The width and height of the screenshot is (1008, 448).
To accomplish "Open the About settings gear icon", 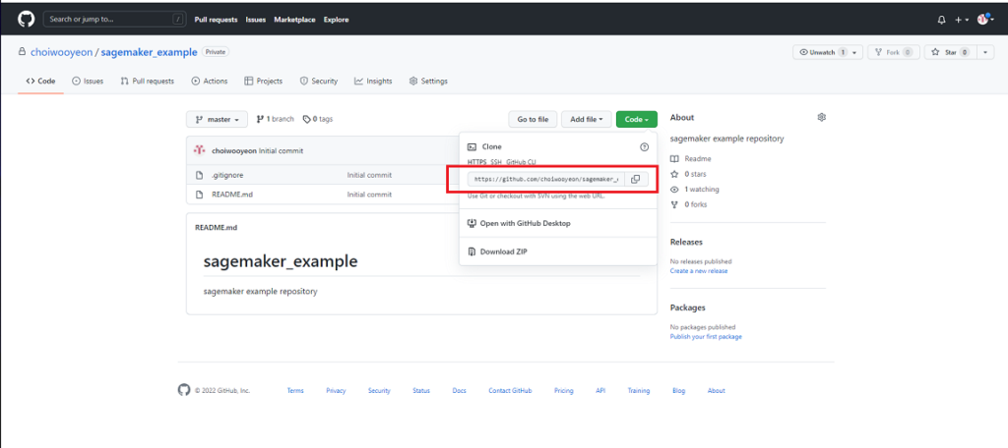I will (x=821, y=118).
